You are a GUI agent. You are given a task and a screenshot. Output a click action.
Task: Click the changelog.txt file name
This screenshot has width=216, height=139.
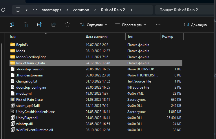tap(27, 81)
